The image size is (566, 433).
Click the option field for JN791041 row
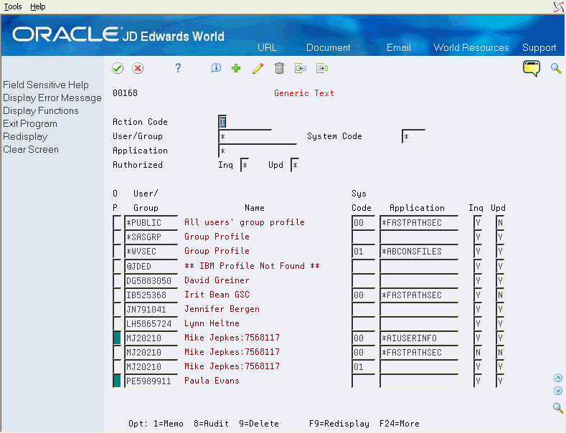point(117,309)
